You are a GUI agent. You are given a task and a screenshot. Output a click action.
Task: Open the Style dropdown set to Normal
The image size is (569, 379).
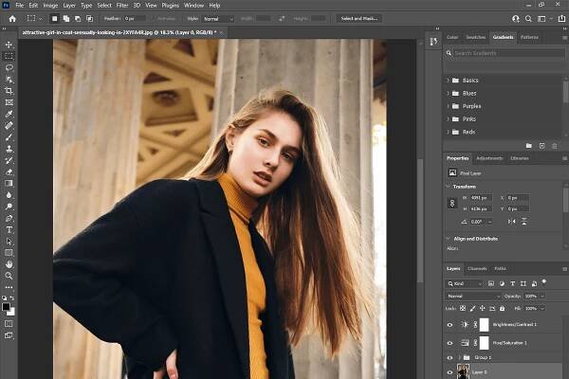tap(217, 18)
